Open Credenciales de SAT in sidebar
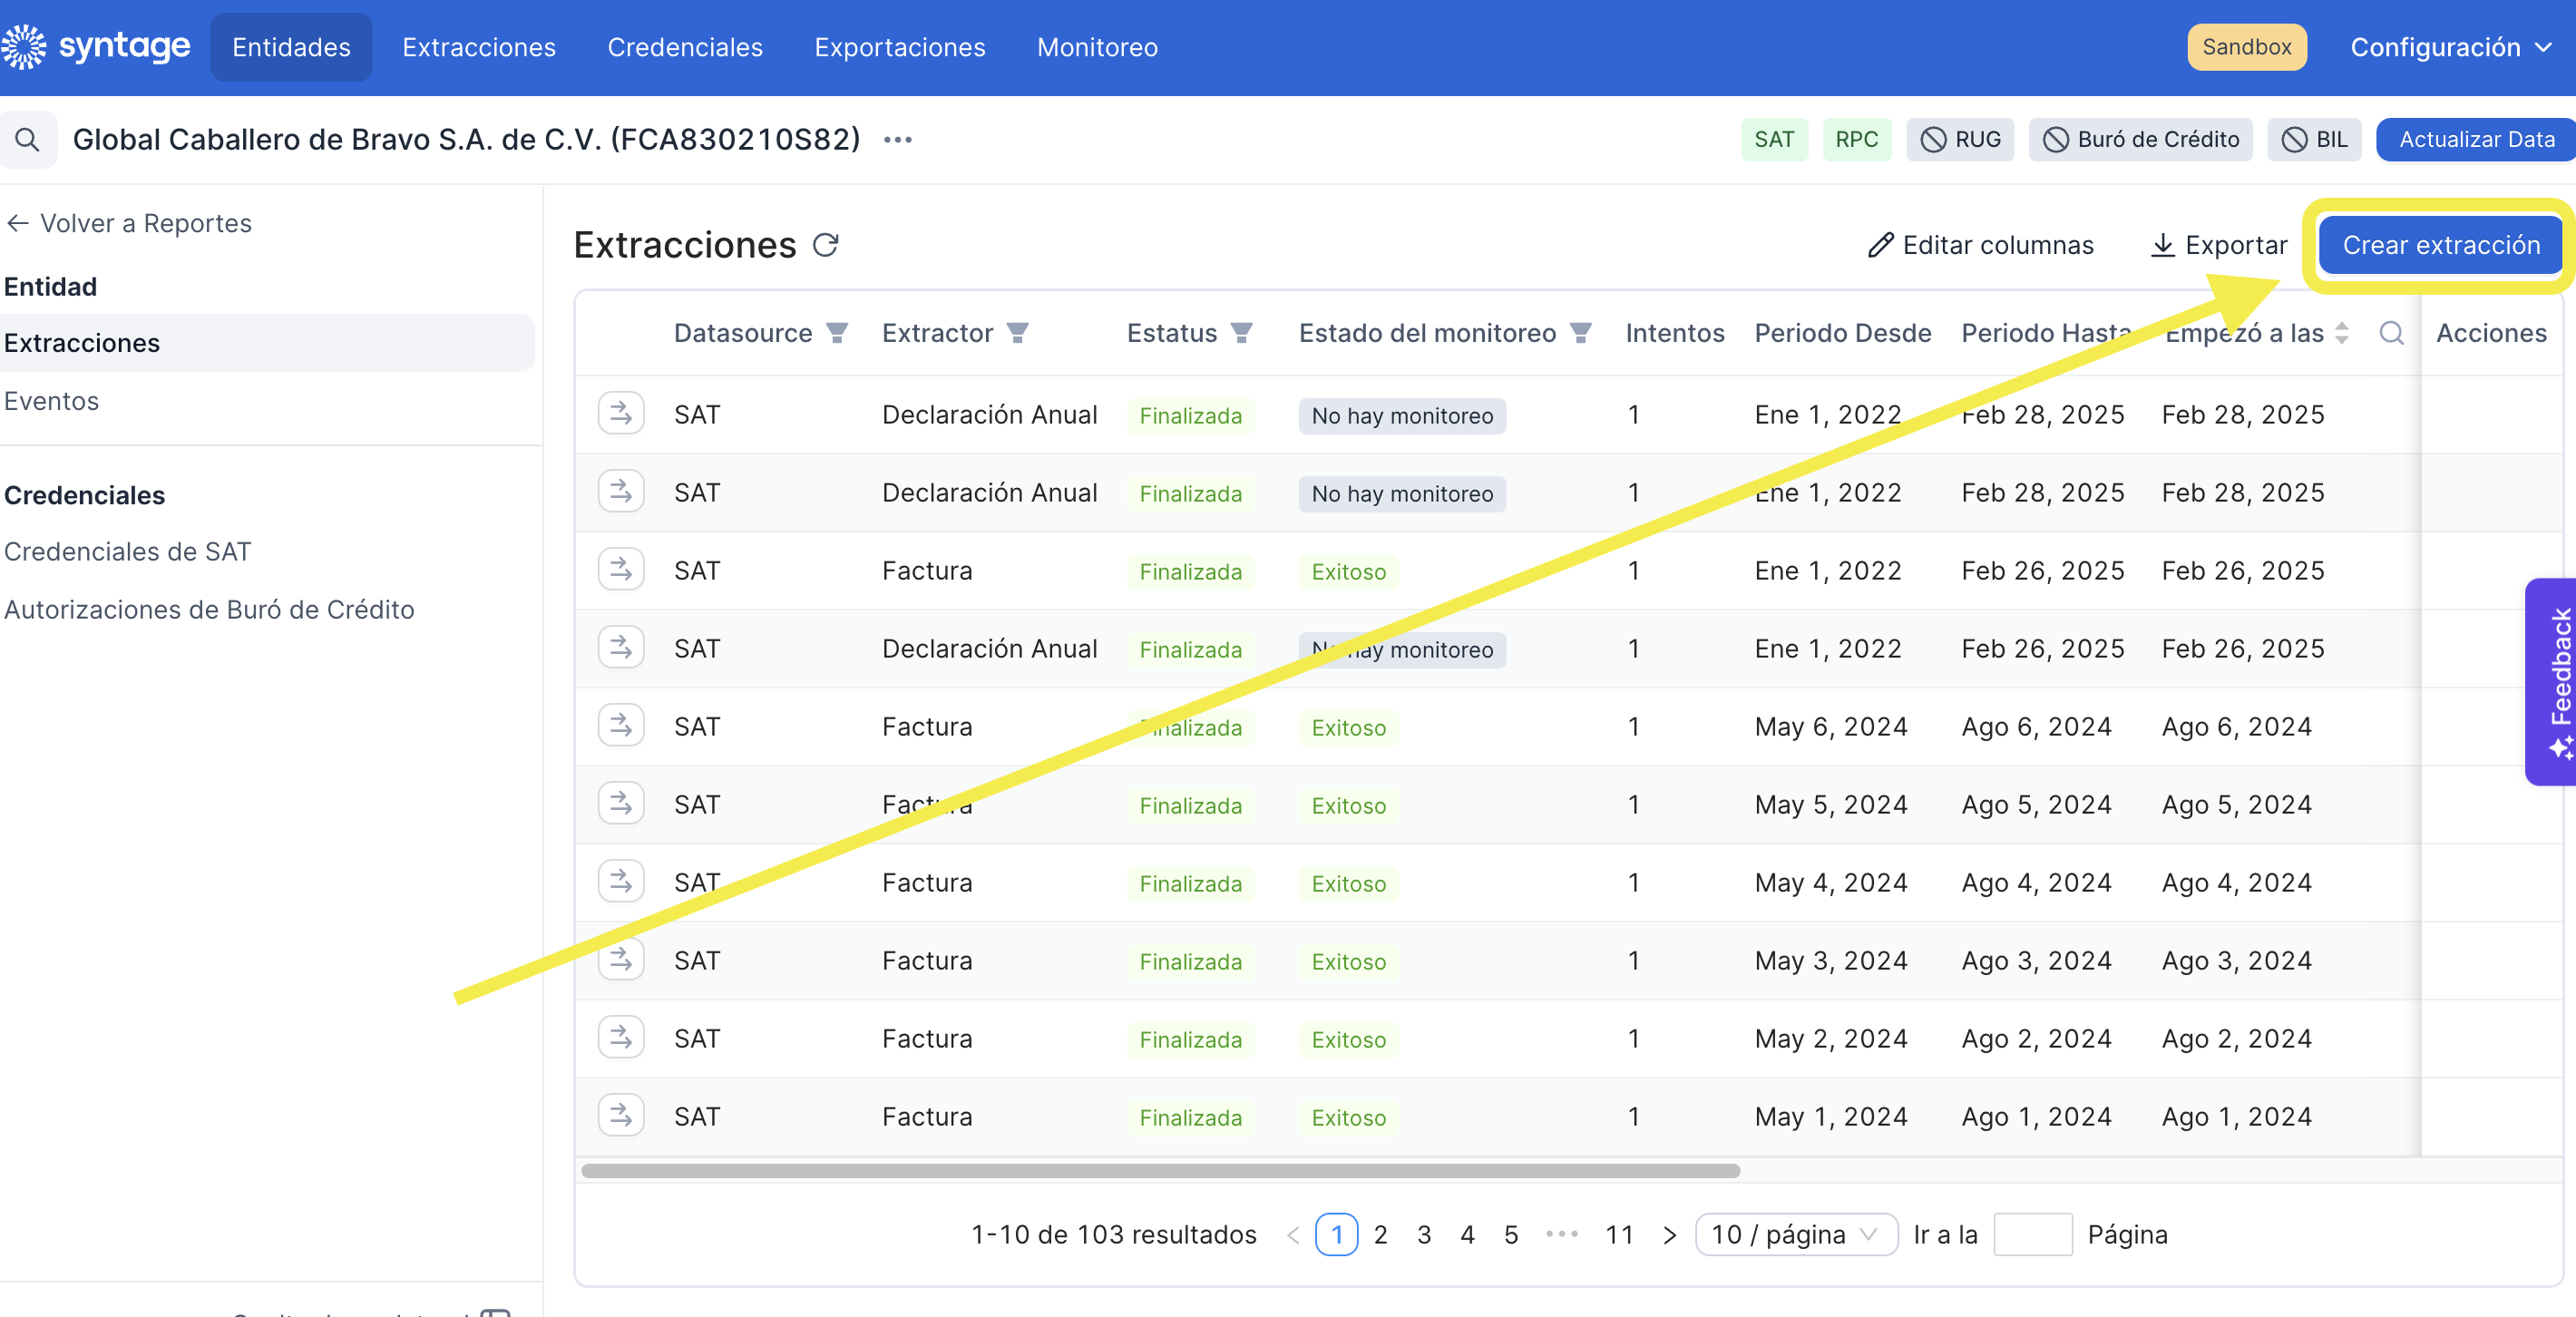 pyautogui.click(x=127, y=552)
